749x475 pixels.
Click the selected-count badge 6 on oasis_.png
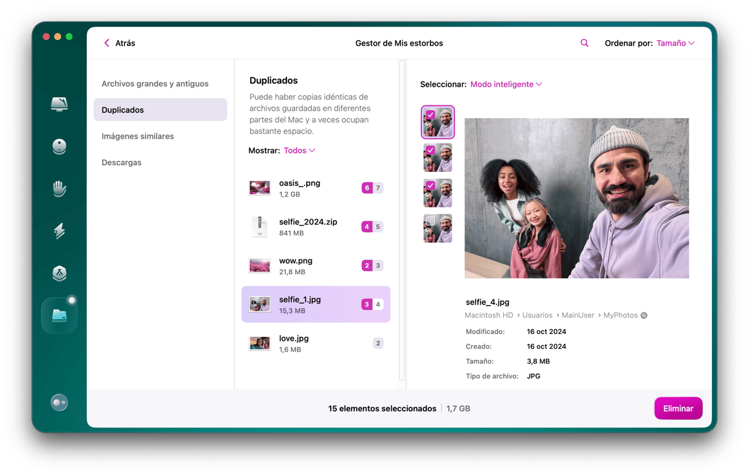[x=367, y=188]
